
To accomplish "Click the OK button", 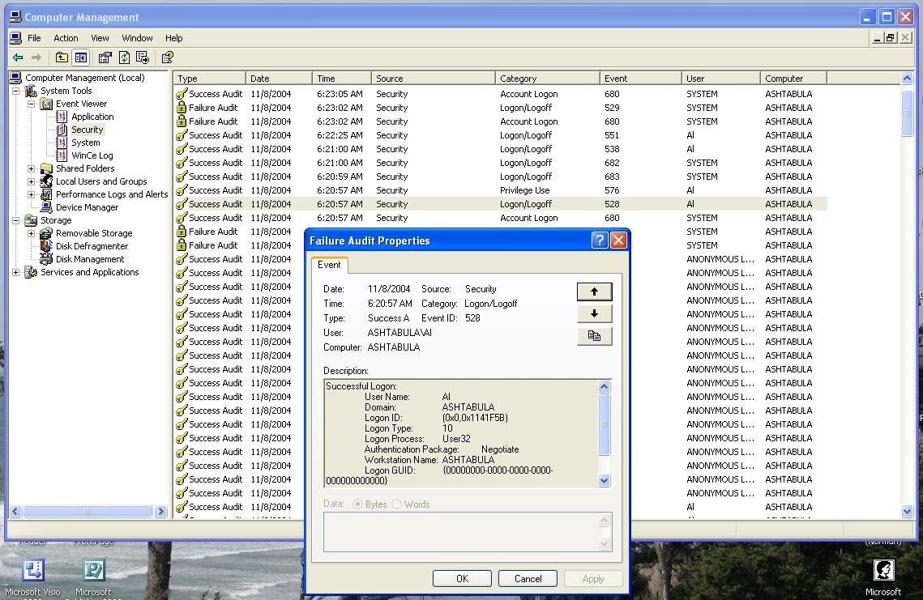I will tap(462, 579).
